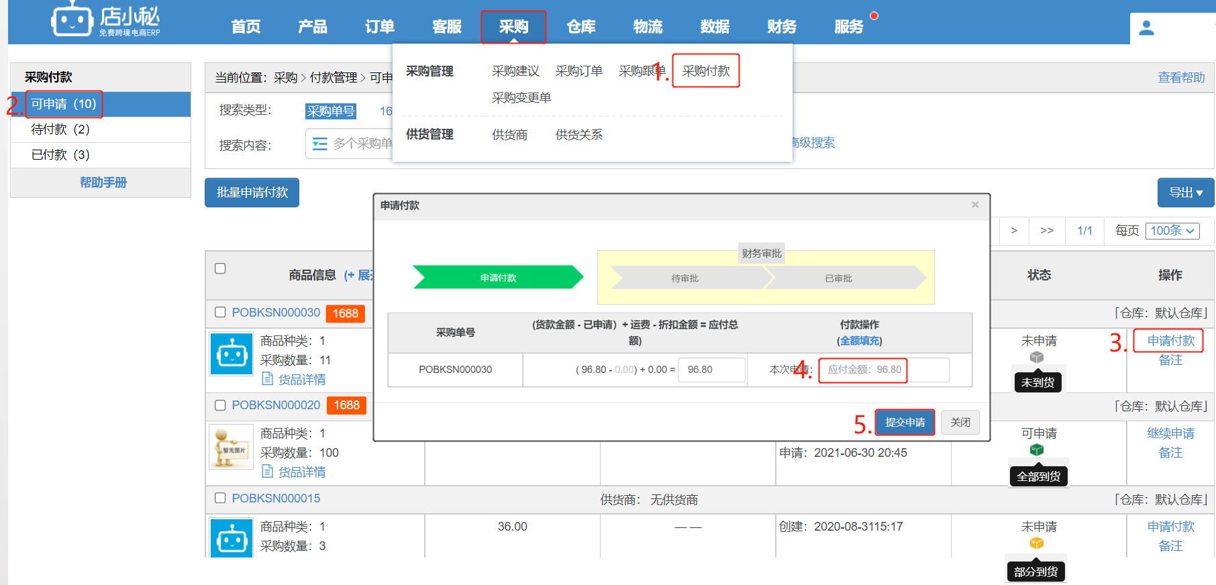This screenshot has height=585, width=1216.
Task: Select the 已付款 (3) sidebar tab
Action: tap(101, 155)
